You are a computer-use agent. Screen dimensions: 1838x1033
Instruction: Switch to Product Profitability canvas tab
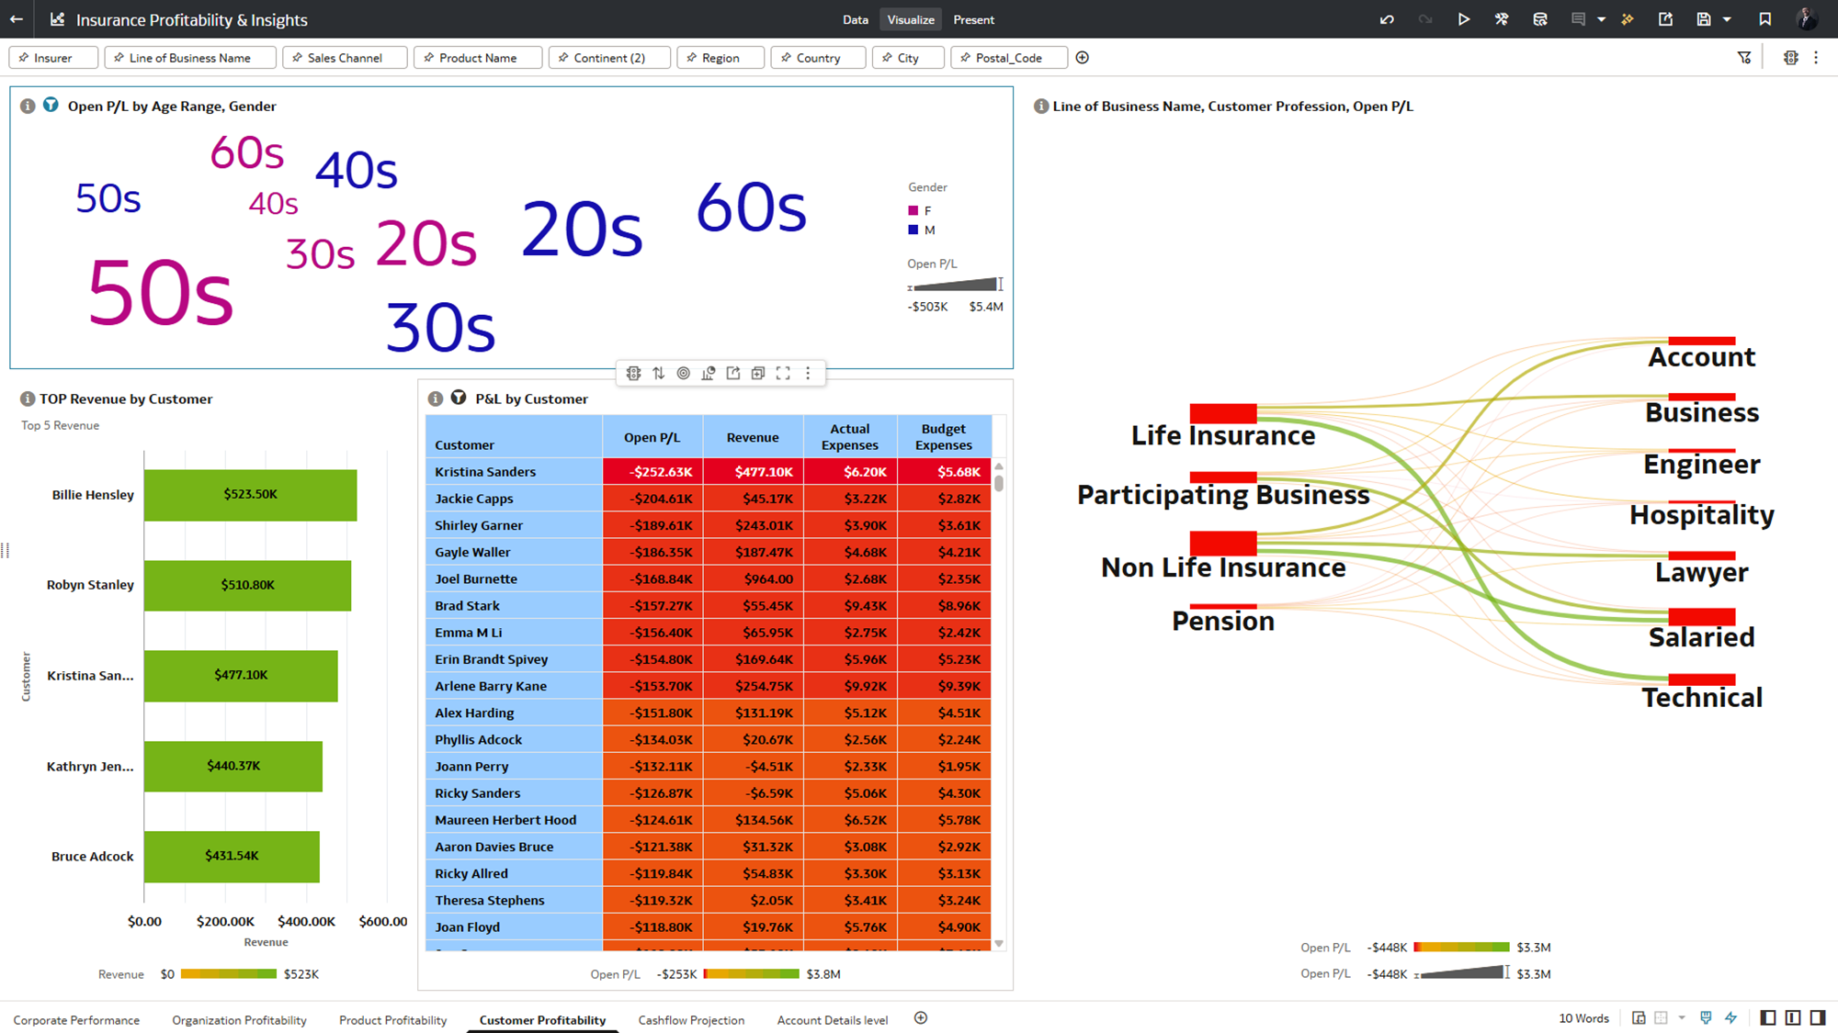[392, 1020]
